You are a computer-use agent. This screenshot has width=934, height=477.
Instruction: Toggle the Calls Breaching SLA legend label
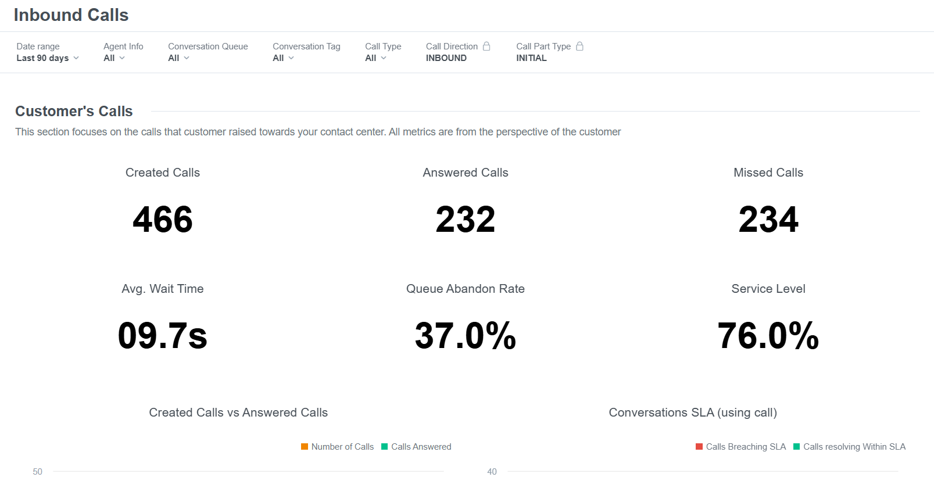746,447
